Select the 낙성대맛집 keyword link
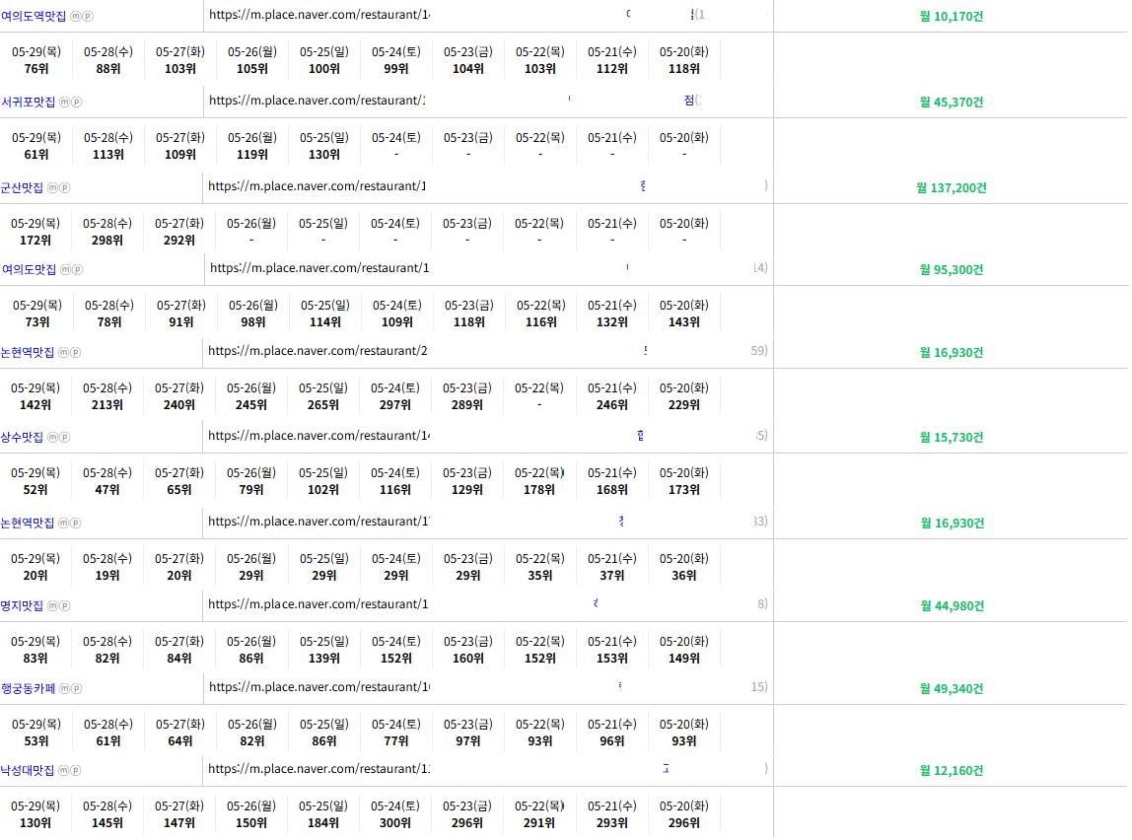1132x840 pixels. point(28,770)
